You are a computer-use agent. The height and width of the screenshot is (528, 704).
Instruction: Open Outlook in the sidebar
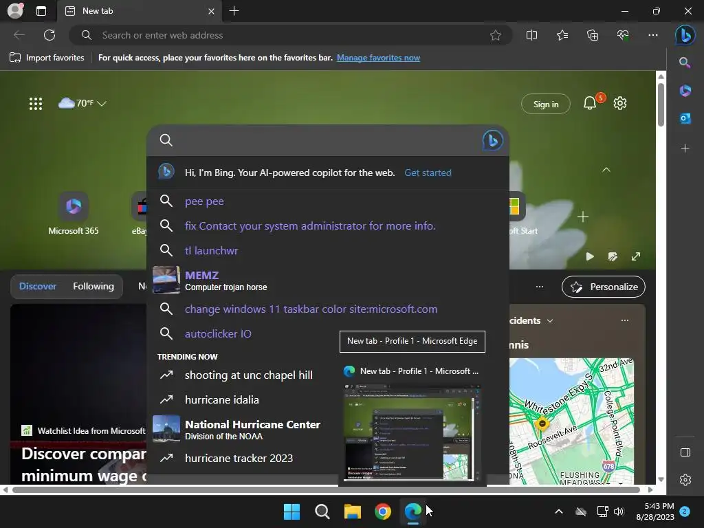pos(685,118)
